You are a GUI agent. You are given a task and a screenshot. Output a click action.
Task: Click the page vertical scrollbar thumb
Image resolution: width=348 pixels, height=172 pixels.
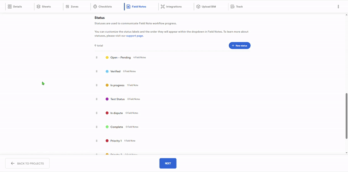pyautogui.click(x=346, y=116)
